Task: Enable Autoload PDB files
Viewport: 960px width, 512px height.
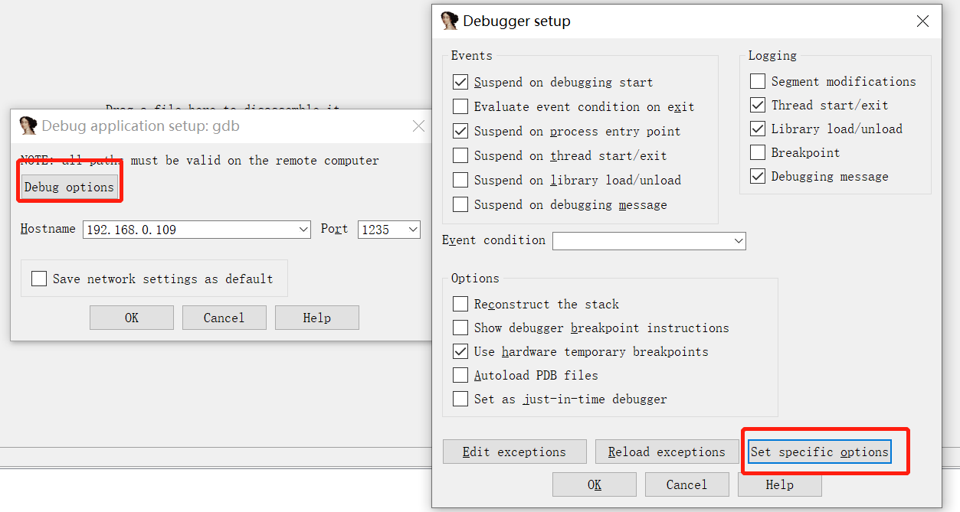Action: point(460,375)
